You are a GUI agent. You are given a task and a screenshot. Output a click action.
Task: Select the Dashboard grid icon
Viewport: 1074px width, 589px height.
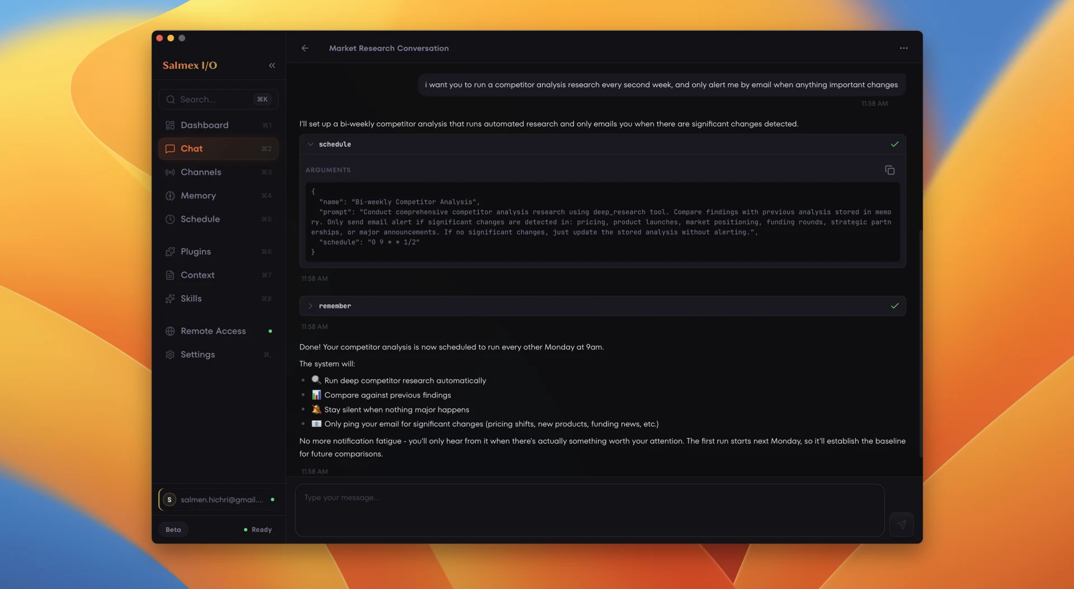pos(170,125)
